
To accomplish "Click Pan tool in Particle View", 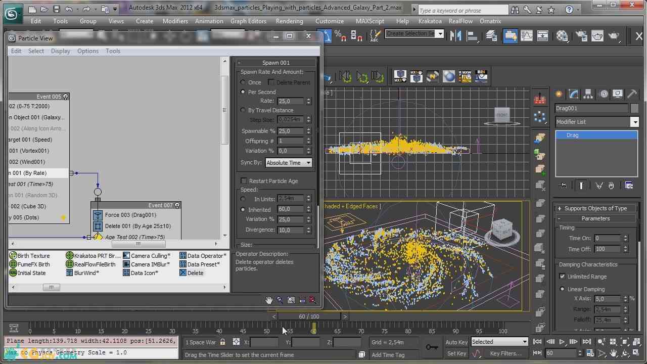I will click(x=269, y=300).
